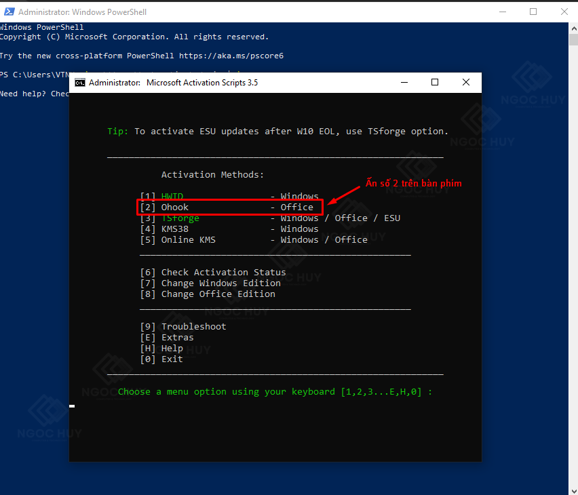Viewport: 578px width, 495px height.
Task: Click the '[H] Help' line
Action: tap(161, 349)
